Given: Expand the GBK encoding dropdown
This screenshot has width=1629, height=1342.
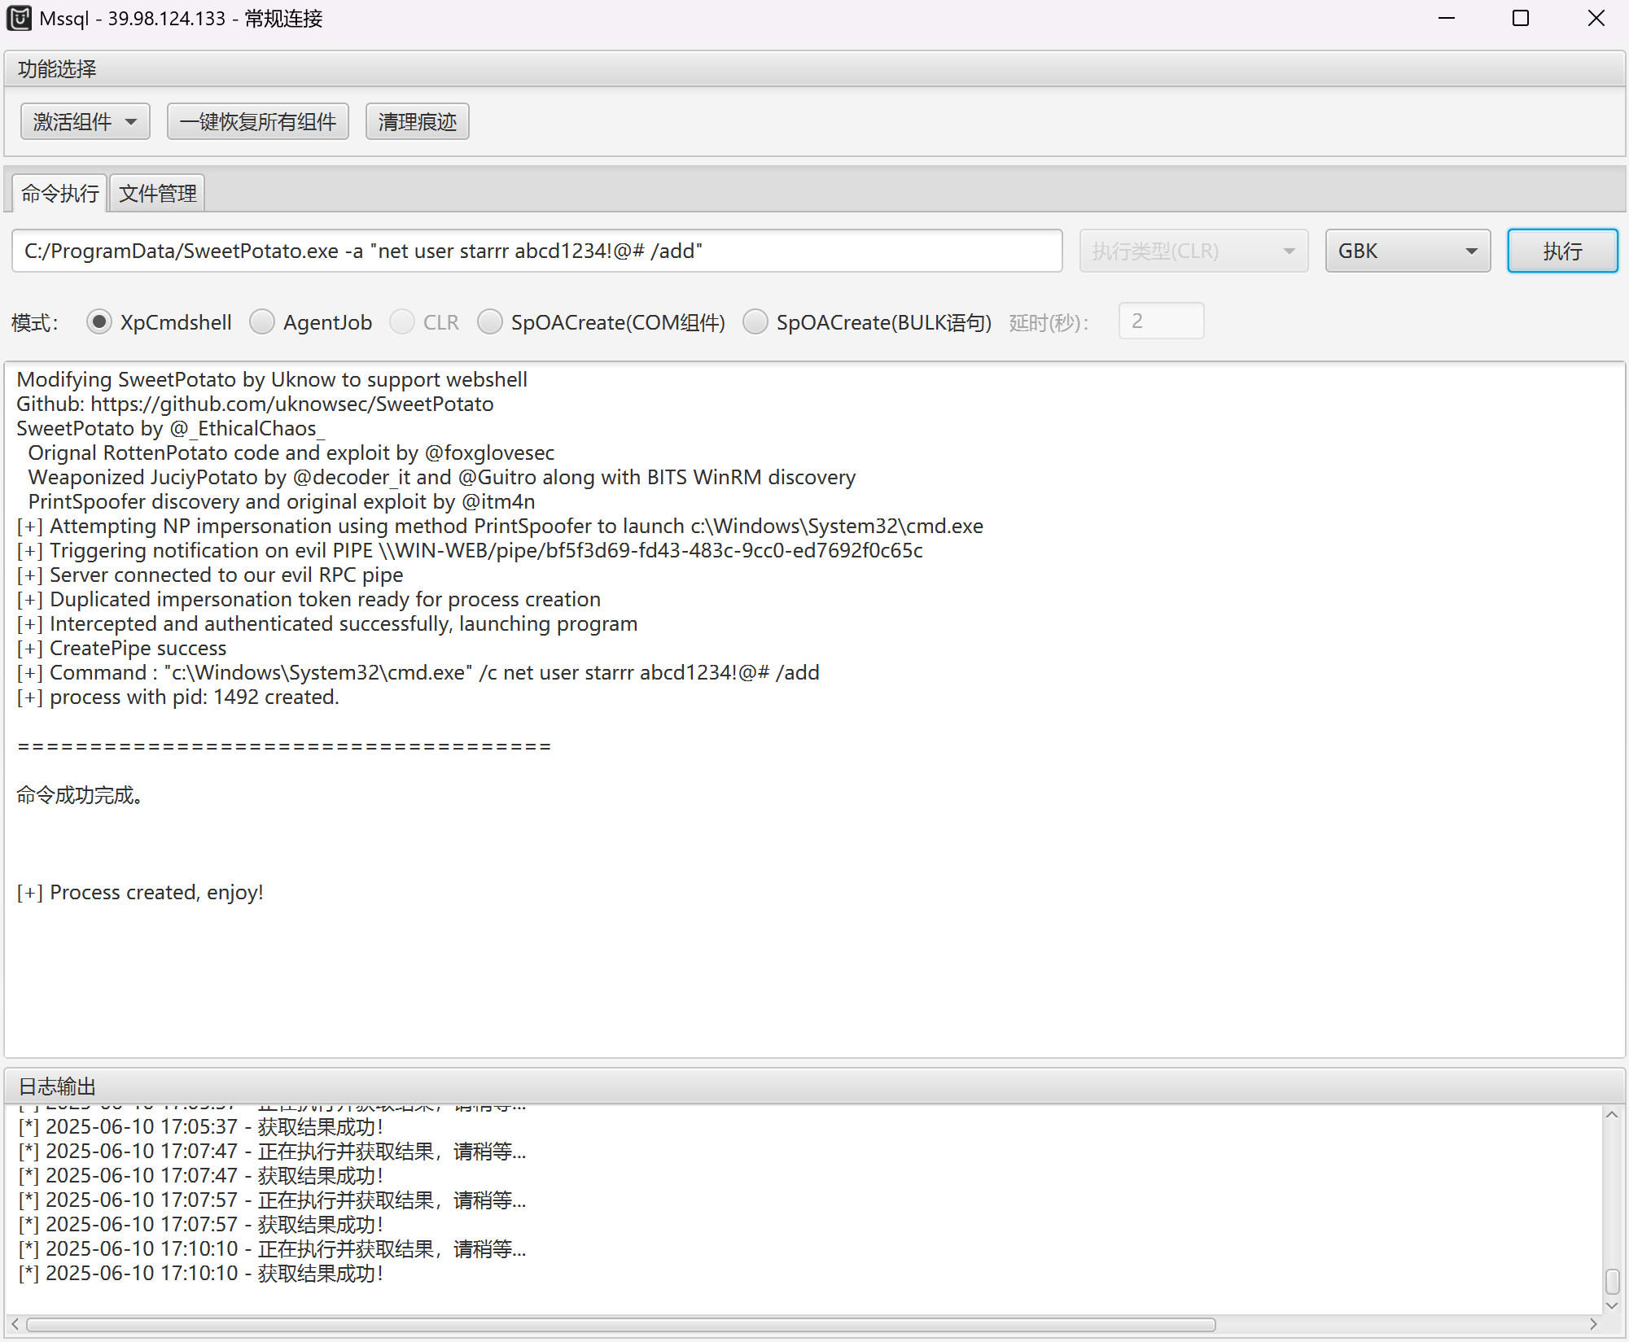Looking at the screenshot, I should click(1407, 251).
